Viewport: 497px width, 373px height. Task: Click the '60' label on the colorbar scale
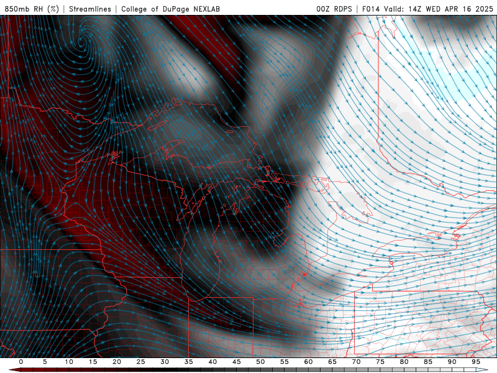pyautogui.click(x=308, y=362)
